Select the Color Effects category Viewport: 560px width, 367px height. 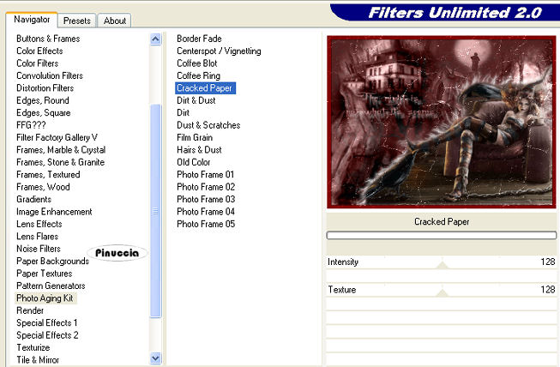point(39,51)
